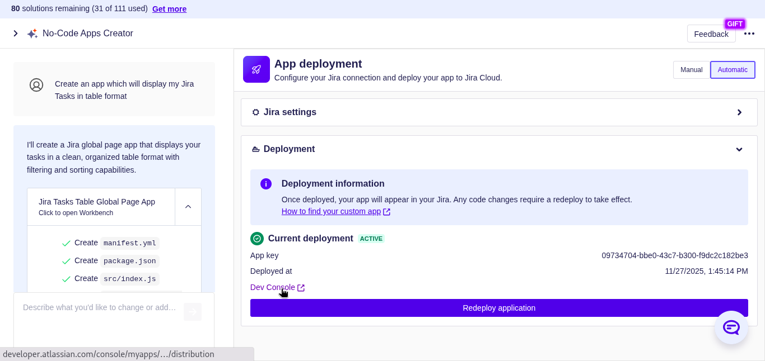Open the chat support bubble
765x361 pixels.
pos(731,327)
